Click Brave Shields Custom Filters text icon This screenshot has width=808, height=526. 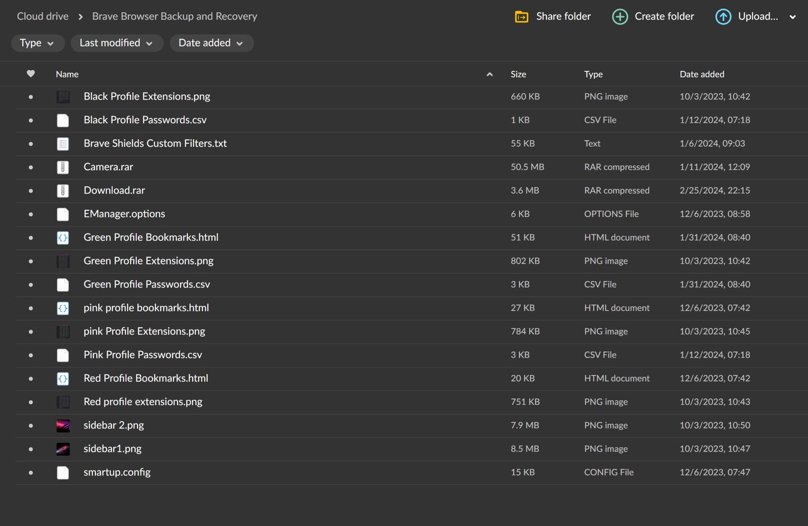coord(63,144)
